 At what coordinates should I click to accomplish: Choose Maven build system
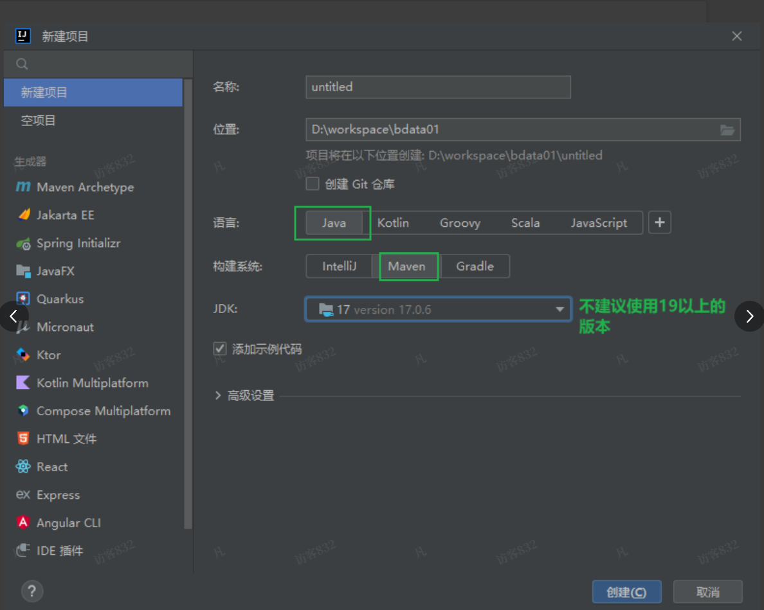407,266
